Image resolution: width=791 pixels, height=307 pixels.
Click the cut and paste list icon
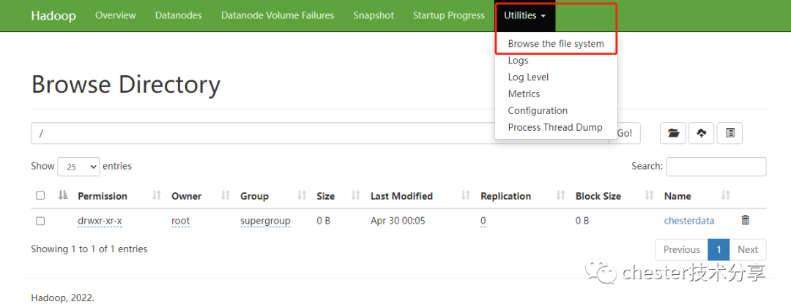(729, 133)
